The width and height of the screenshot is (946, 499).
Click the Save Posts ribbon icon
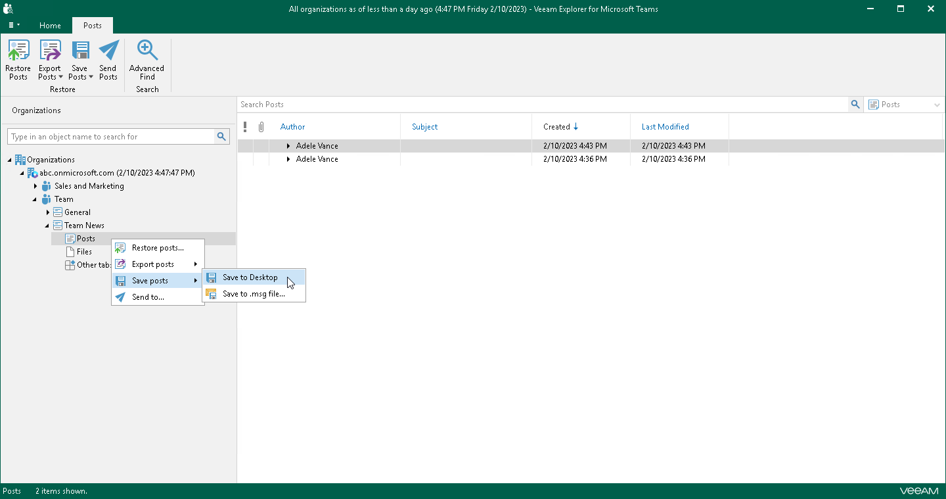(79, 51)
